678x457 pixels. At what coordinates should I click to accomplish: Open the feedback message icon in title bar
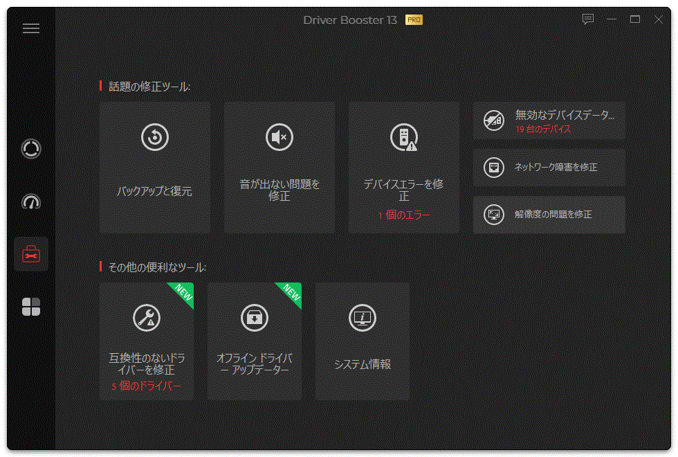[x=587, y=20]
